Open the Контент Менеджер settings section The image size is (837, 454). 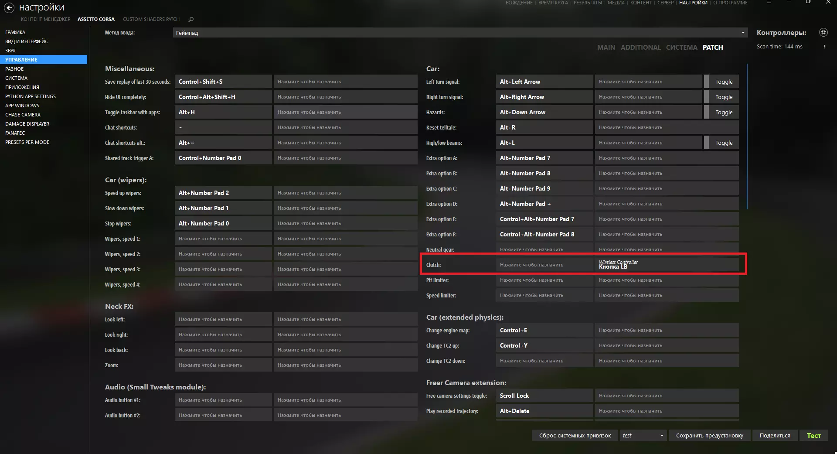pos(45,19)
